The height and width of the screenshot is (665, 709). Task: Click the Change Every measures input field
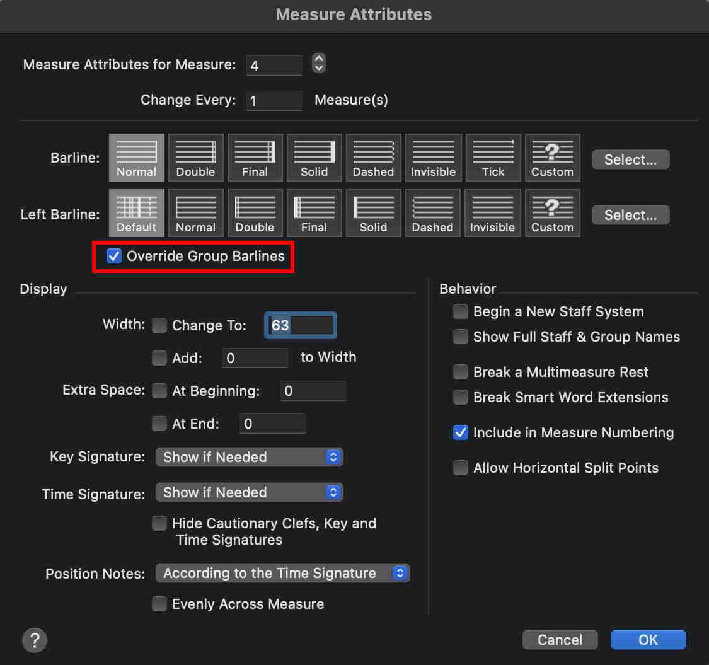274,100
